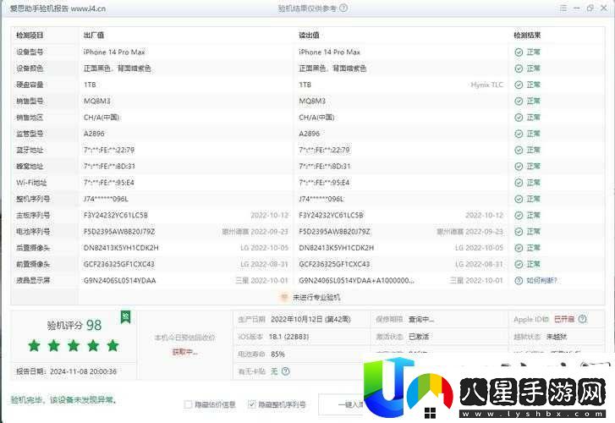
Task: Select the 出厂值 camera serial DN82413K5YH1CDK2H
Action: click(121, 248)
